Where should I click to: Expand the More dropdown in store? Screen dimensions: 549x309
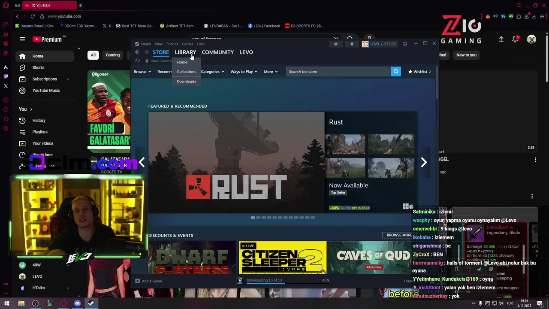(271, 72)
